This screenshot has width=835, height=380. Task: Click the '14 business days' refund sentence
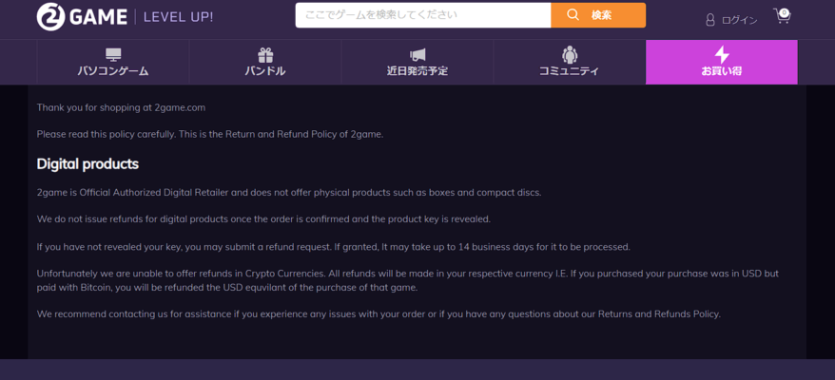pos(334,247)
